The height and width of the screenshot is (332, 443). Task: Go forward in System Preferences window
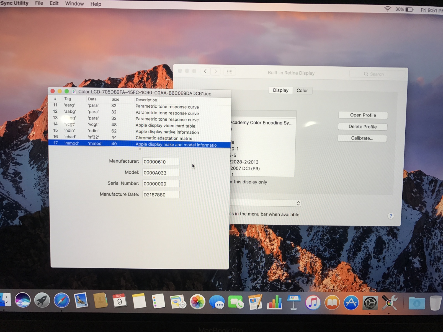pyautogui.click(x=216, y=71)
